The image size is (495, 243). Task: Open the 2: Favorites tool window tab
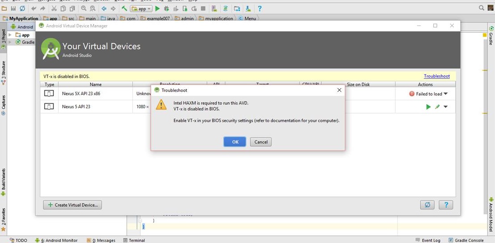pos(4,219)
